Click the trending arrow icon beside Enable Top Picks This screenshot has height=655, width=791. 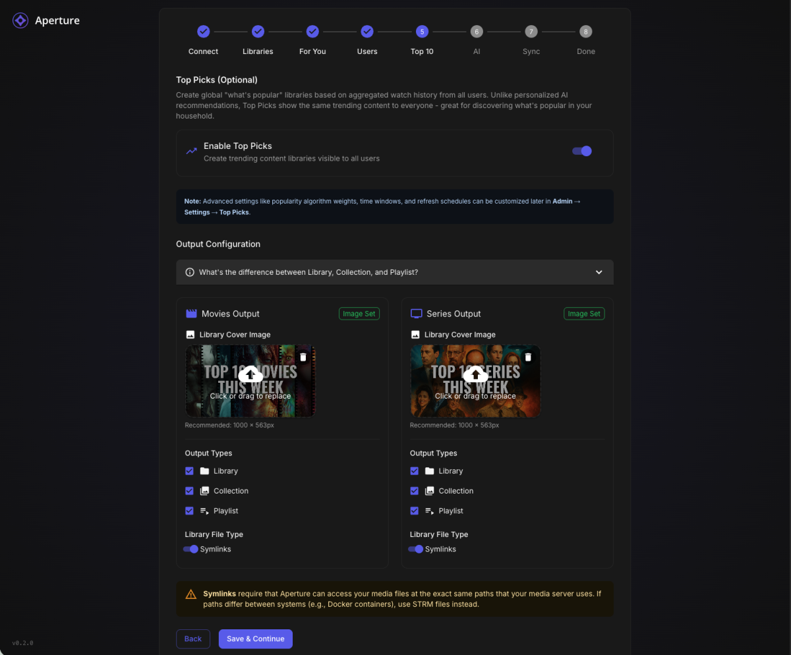[190, 151]
